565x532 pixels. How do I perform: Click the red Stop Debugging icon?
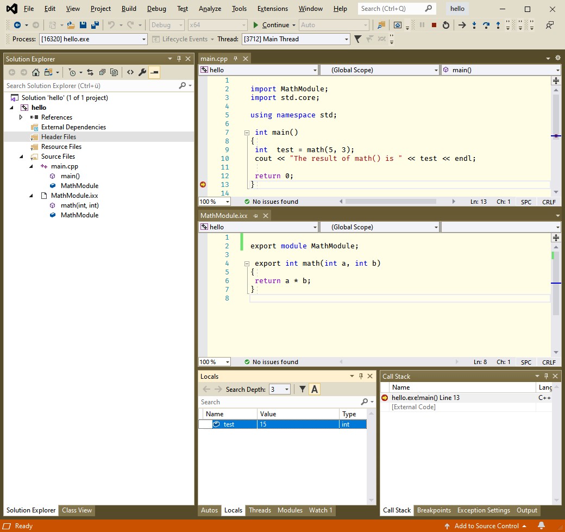pyautogui.click(x=433, y=25)
